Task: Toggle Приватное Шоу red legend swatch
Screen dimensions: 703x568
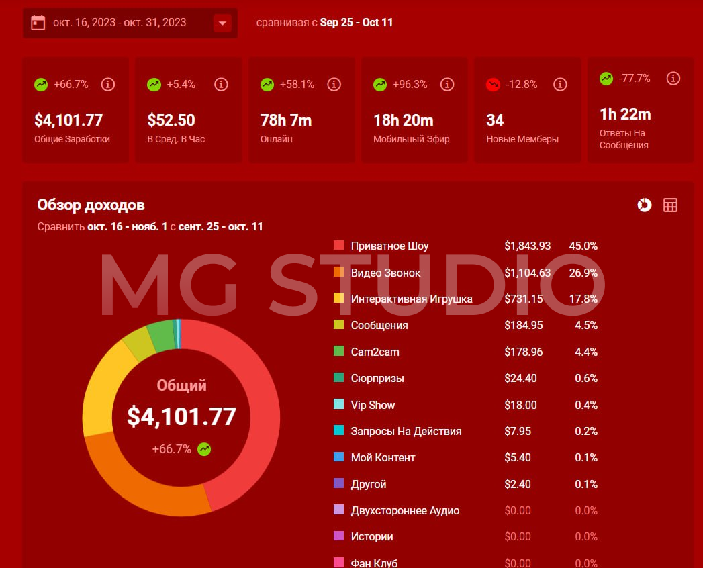Action: 338,246
